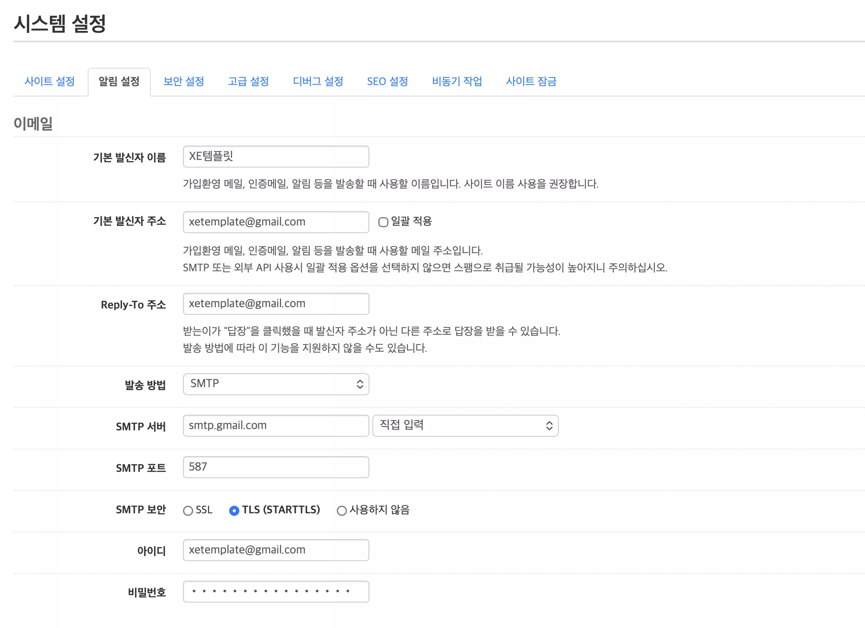Switch to the 사이트 설정 tab

click(x=50, y=82)
